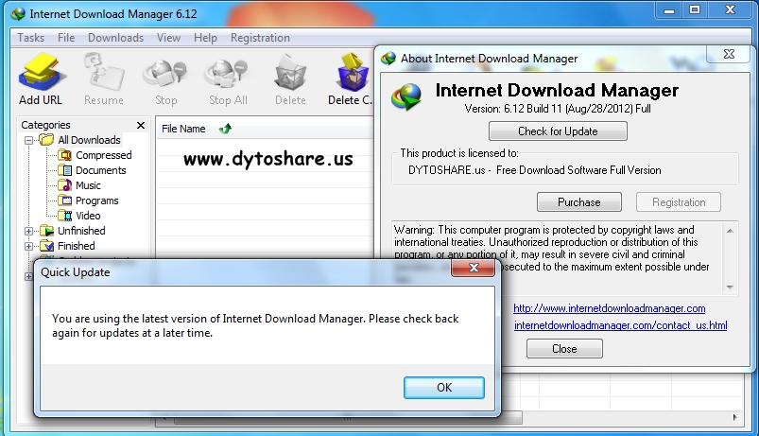Click the sort arrow icon beside File Name

tap(225, 129)
